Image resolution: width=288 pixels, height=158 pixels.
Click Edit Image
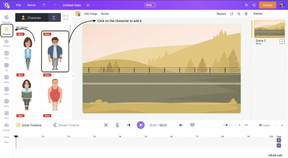click(91, 14)
